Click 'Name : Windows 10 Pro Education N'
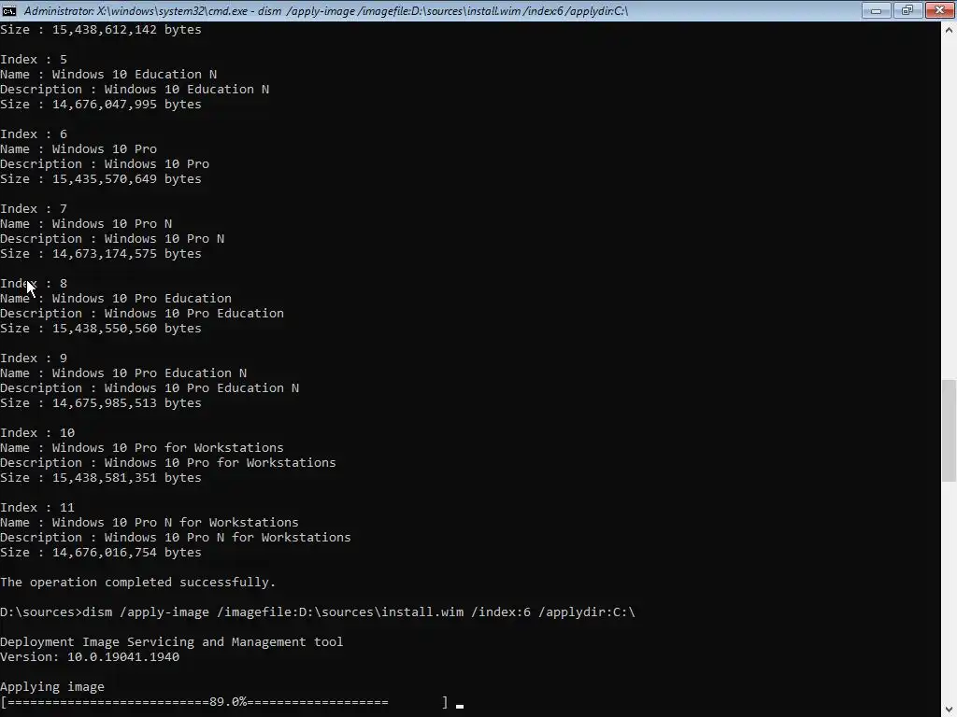 (123, 373)
